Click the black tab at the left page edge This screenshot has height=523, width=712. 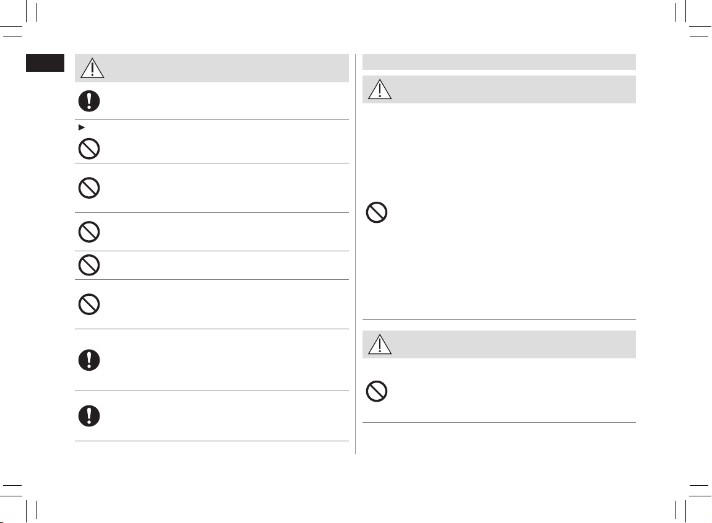click(45, 63)
